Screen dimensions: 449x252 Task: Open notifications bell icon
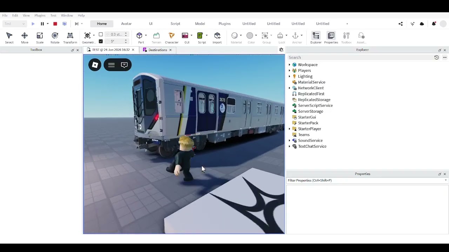coord(434,24)
